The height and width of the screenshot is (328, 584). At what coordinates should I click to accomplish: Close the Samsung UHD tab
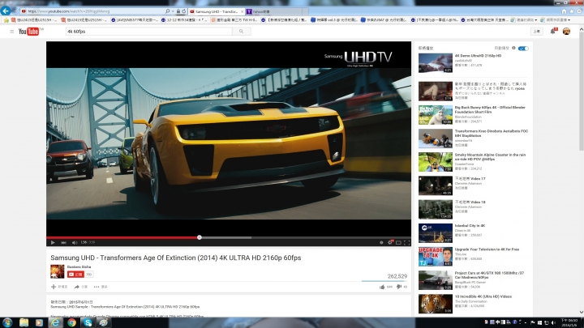tap(242, 11)
